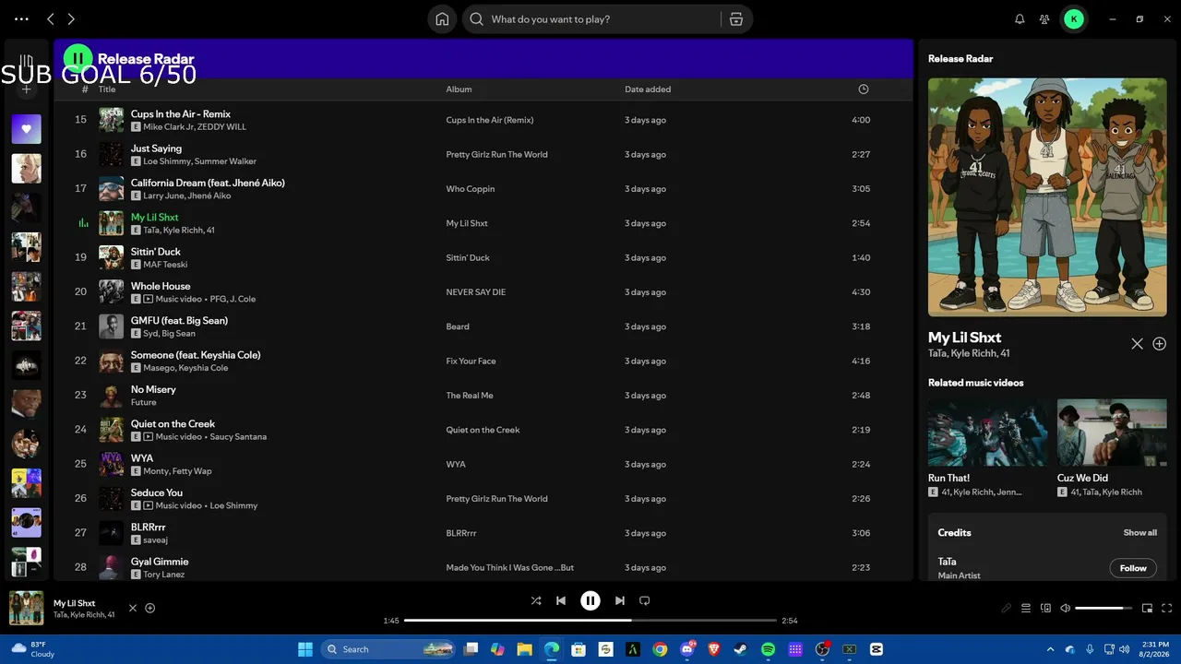Open the three-dots app menu

21,19
